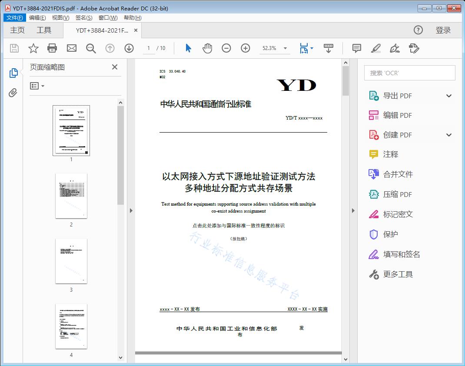Email the PDF via the envelope icon
This screenshot has width=465, height=366.
71,48
